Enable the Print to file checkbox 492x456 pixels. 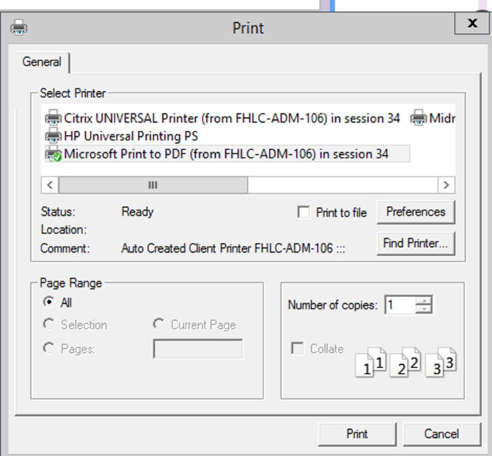[304, 212]
